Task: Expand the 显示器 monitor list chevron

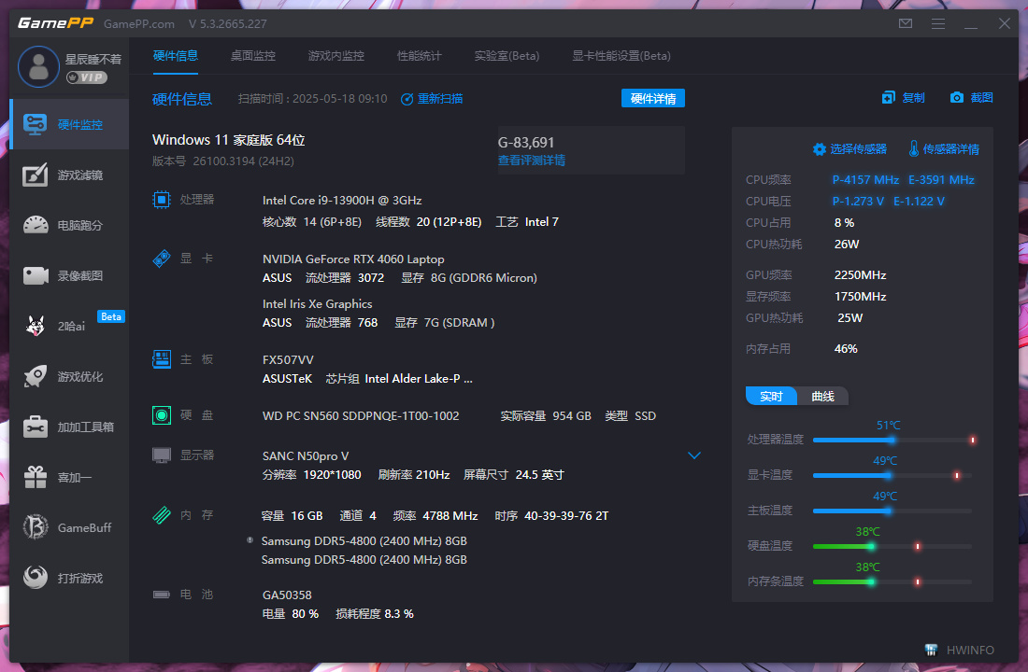Action: (694, 455)
